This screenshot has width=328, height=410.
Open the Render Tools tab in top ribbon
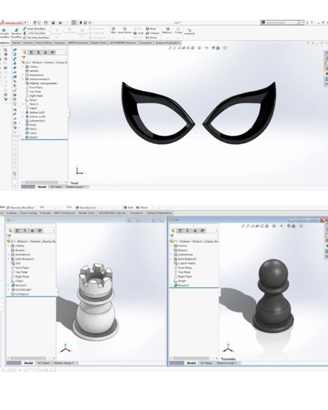[x=99, y=43]
